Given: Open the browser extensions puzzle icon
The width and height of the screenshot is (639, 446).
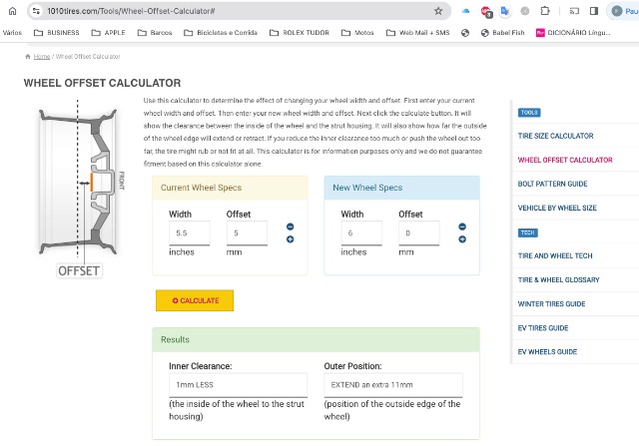Looking at the screenshot, I should (x=544, y=11).
